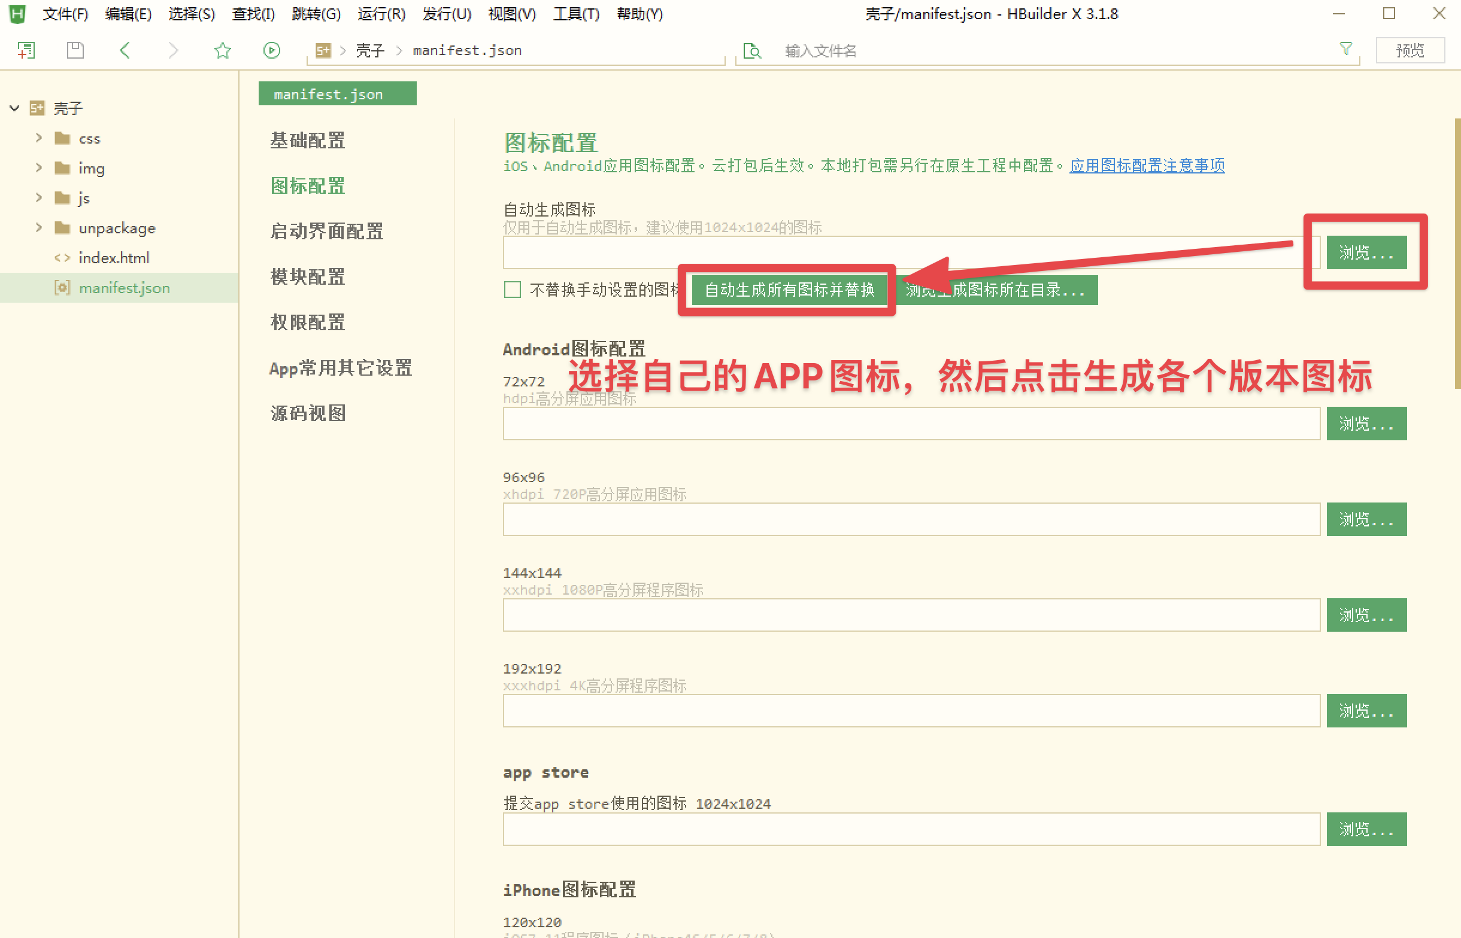Toggle the 不替换手动设置的图标 checkbox
This screenshot has width=1461, height=938.
point(513,290)
